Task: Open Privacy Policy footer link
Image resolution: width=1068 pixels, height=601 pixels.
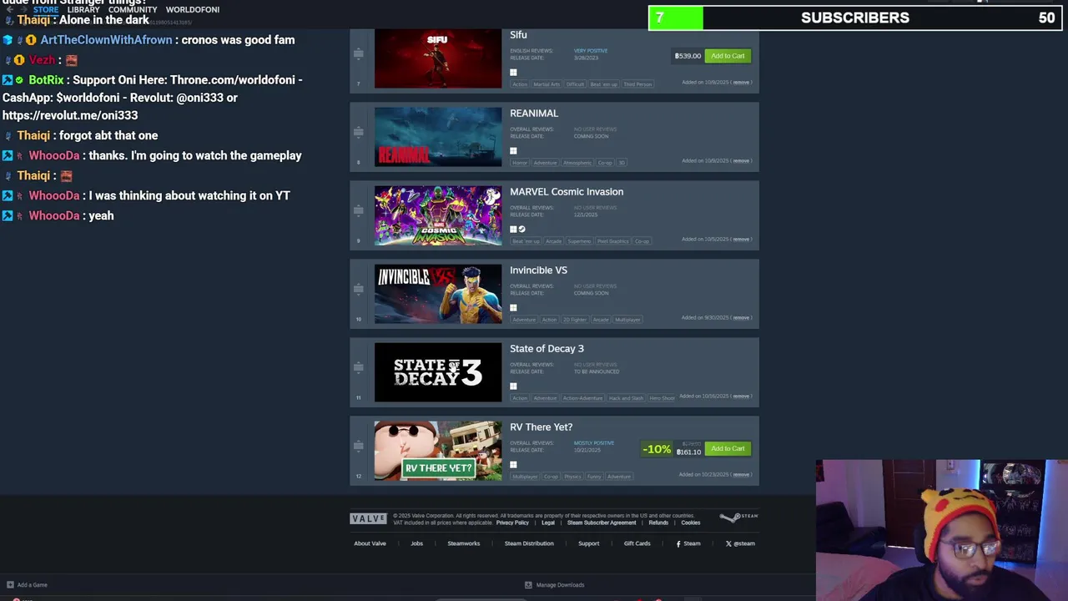Action: pos(512,523)
